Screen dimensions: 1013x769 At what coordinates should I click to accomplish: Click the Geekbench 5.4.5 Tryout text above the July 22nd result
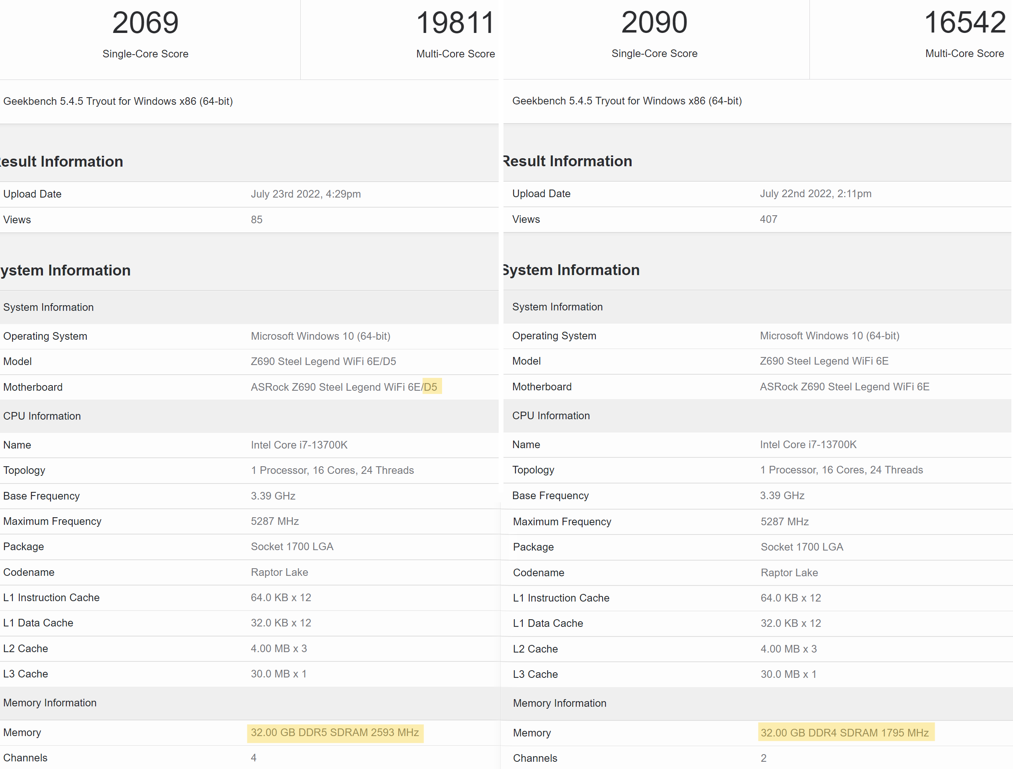click(x=626, y=101)
